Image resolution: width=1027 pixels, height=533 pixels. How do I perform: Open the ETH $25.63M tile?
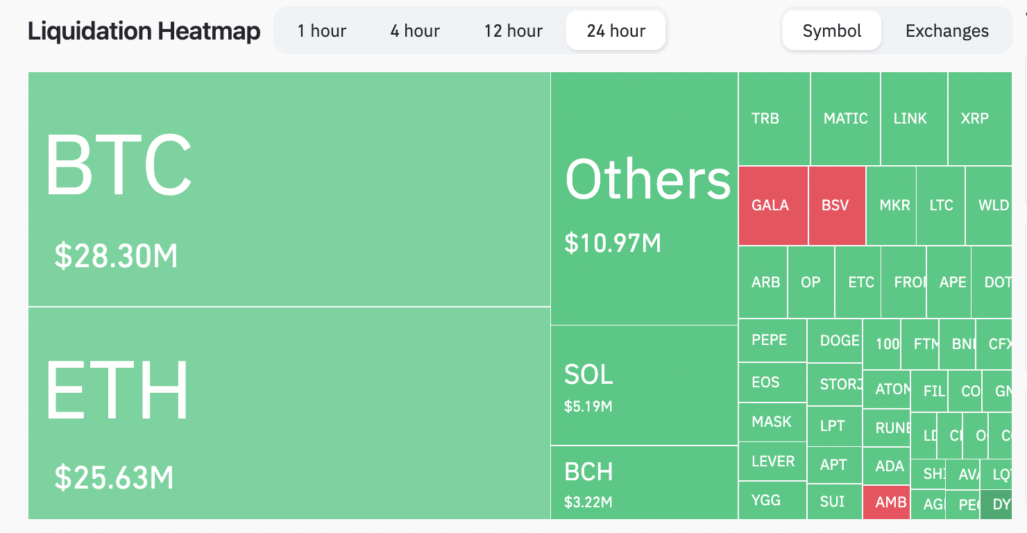[289, 413]
